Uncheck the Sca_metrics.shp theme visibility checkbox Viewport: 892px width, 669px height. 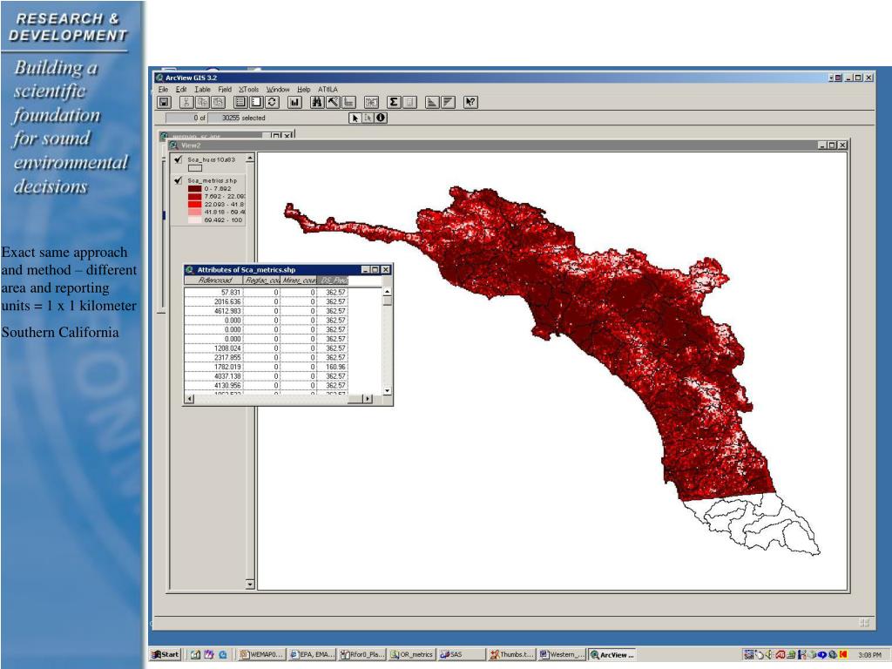[178, 180]
